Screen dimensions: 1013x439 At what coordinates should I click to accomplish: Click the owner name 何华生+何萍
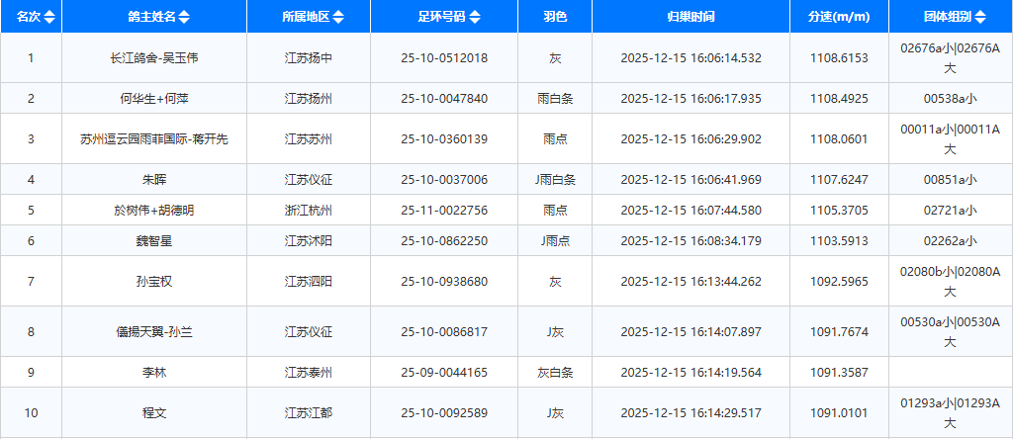coord(154,98)
